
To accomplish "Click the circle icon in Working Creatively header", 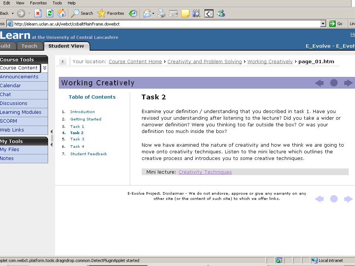I will [x=334, y=83].
